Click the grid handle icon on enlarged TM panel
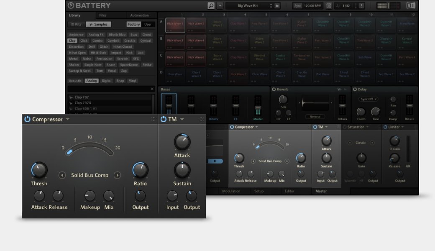This screenshot has height=251, width=435. point(202,119)
